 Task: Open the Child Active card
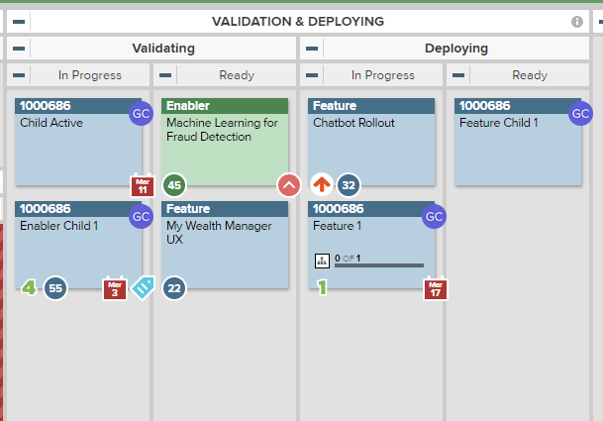point(78,142)
